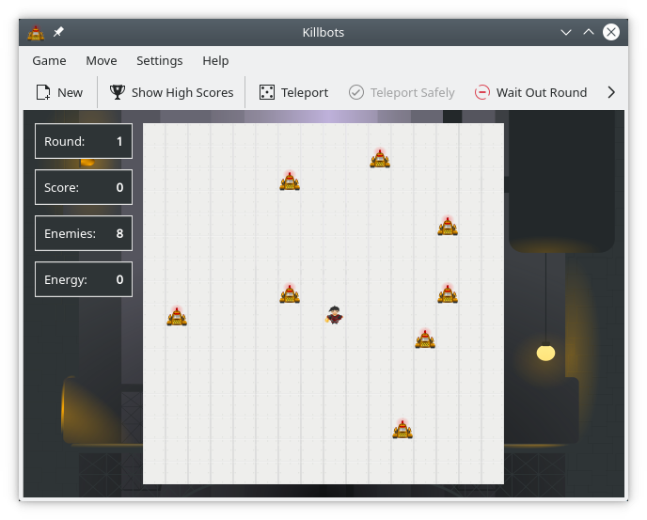The height and width of the screenshot is (520, 647).
Task: Click the Enemies counter box
Action: 84,233
